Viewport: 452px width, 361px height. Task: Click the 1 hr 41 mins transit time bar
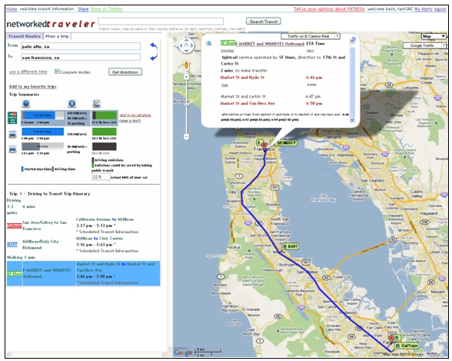click(x=43, y=132)
